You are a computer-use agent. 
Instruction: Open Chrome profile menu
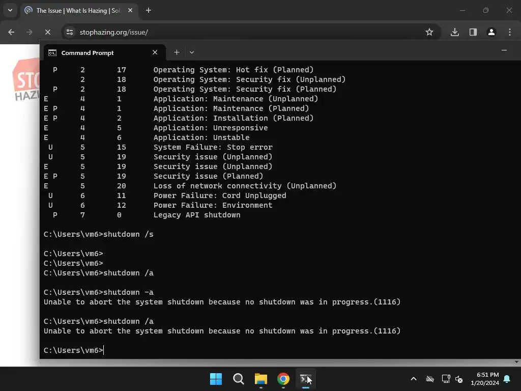pyautogui.click(x=491, y=32)
